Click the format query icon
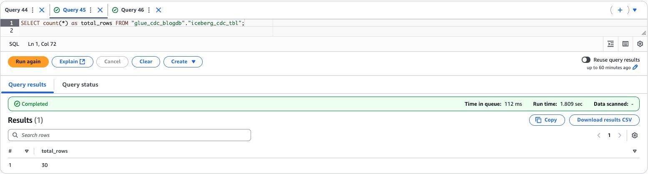This screenshot has width=648, height=174. pyautogui.click(x=610, y=44)
